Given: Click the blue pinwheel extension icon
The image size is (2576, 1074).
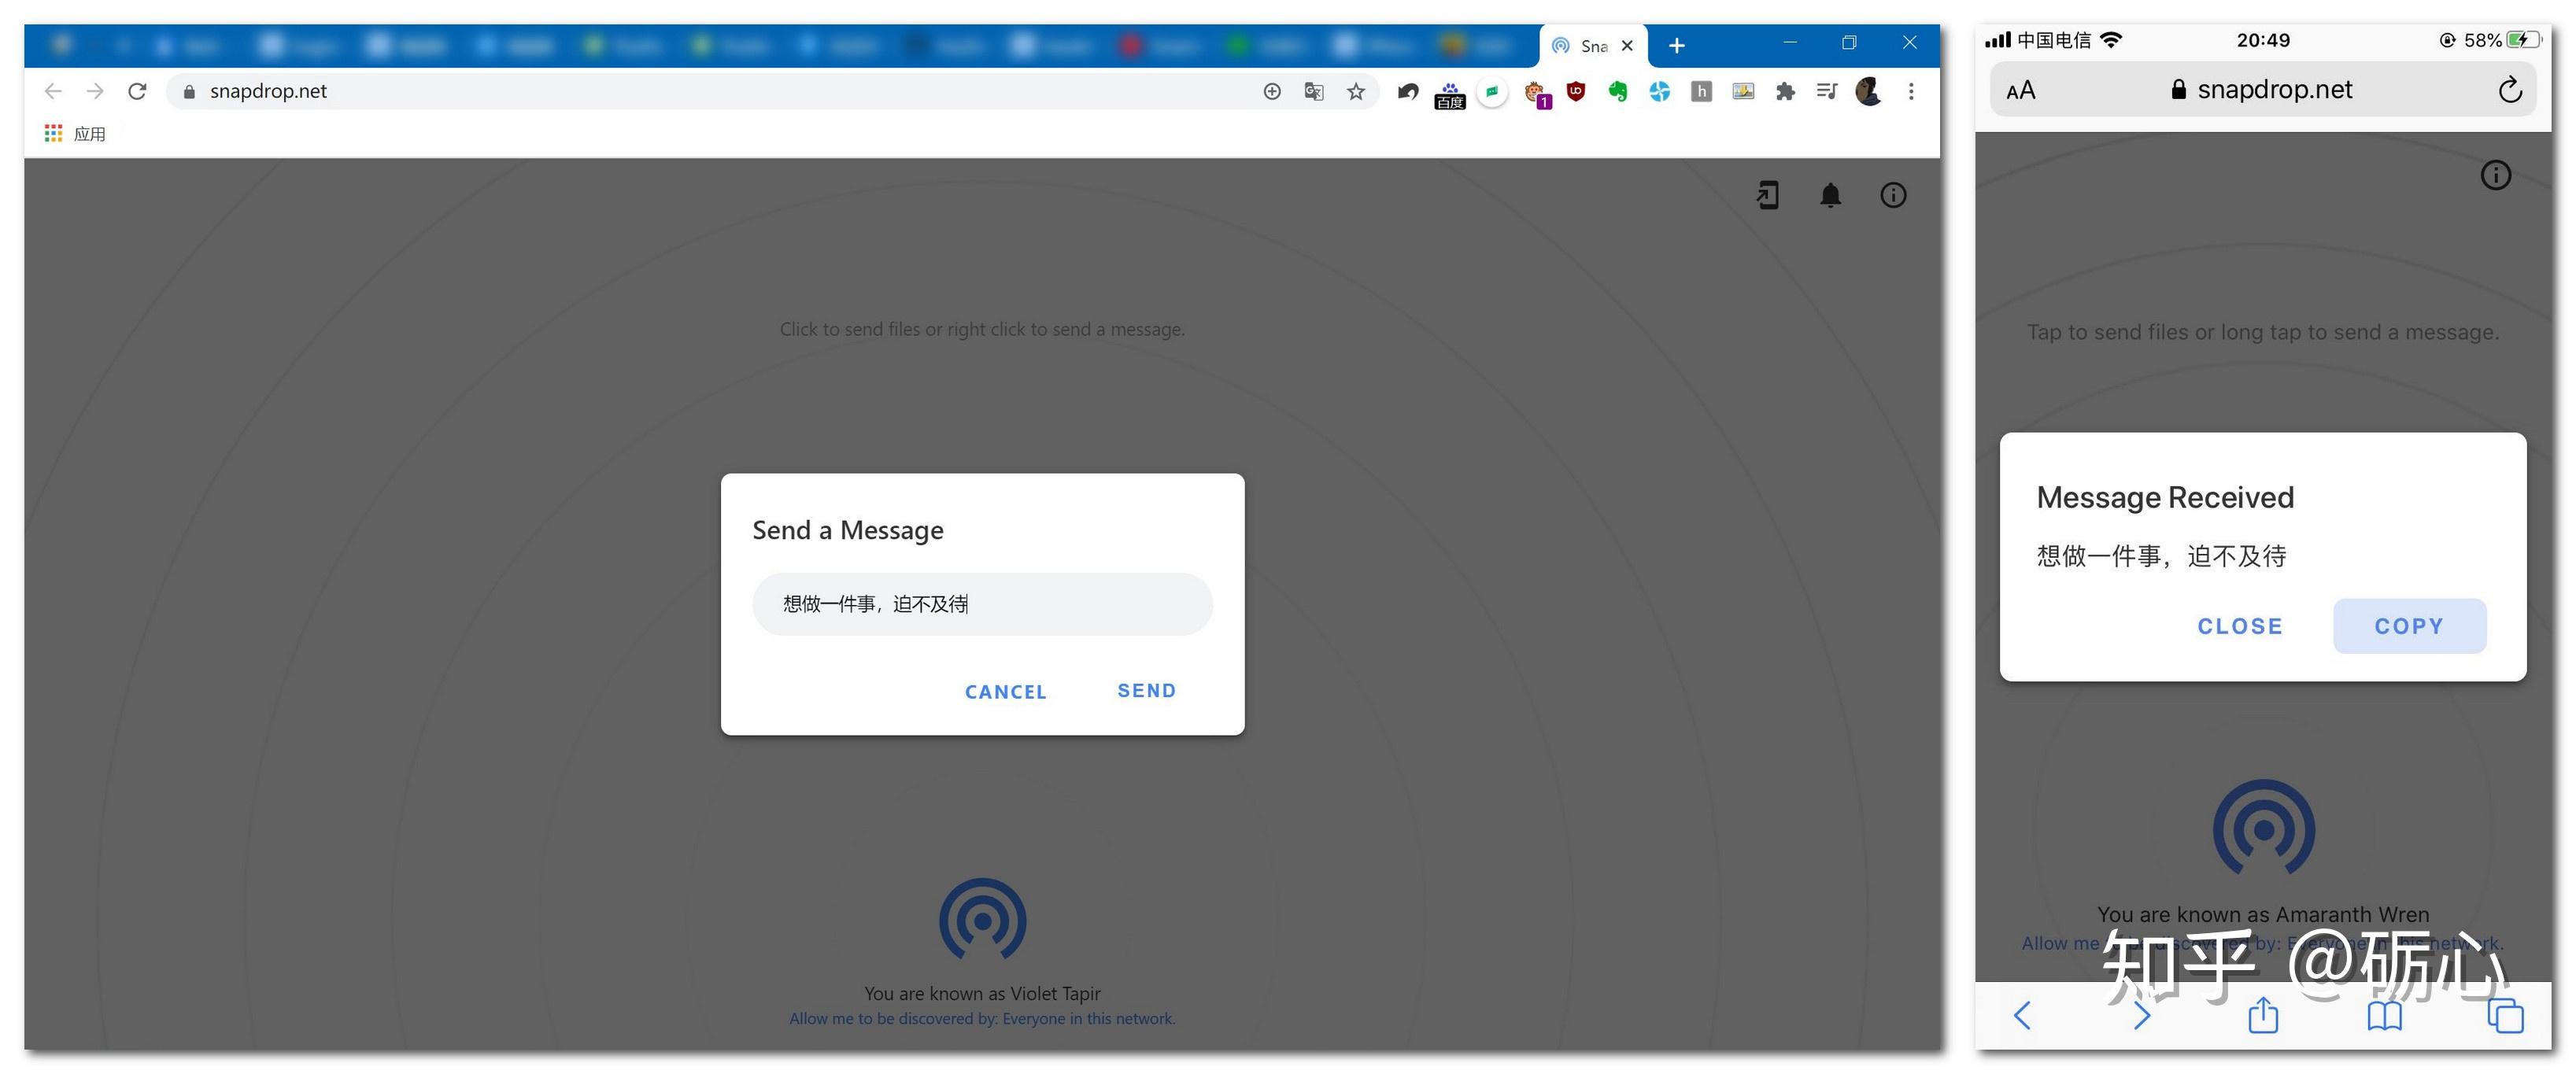Looking at the screenshot, I should [x=1660, y=92].
